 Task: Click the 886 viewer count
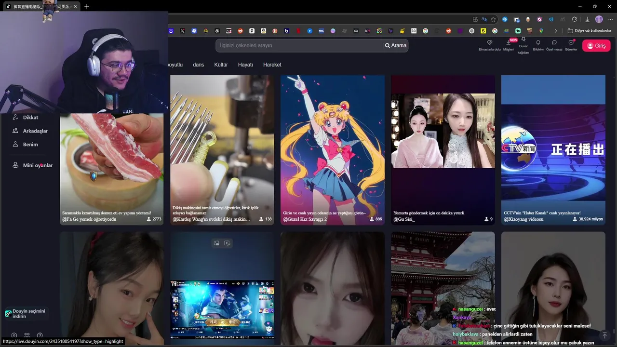pos(376,219)
